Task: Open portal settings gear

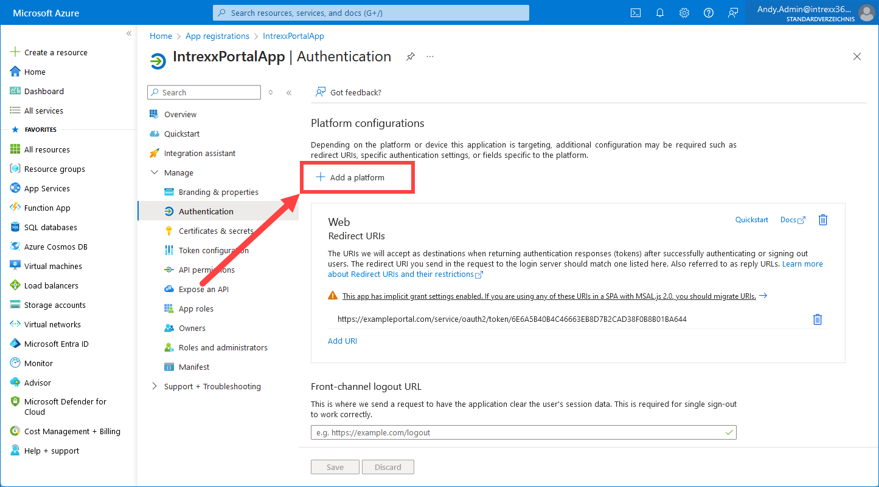Action: tap(684, 13)
